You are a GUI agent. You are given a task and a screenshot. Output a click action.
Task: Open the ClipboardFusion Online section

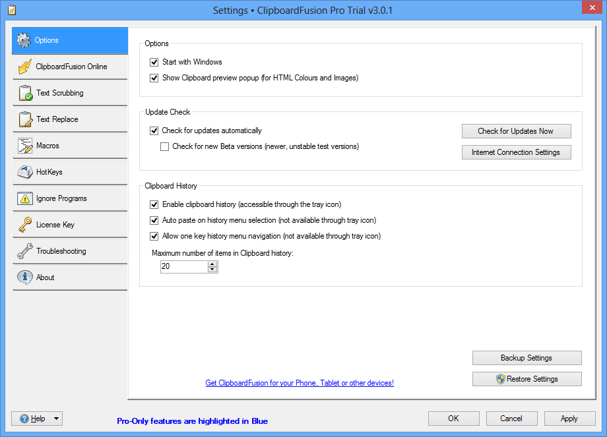[70, 67]
